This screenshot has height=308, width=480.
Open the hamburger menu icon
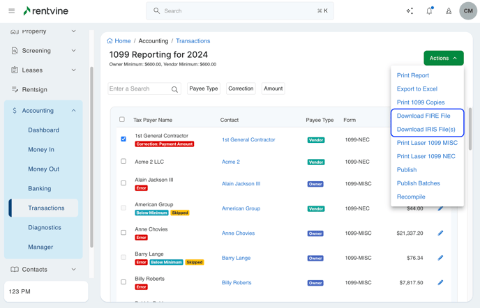pyautogui.click(x=11, y=11)
